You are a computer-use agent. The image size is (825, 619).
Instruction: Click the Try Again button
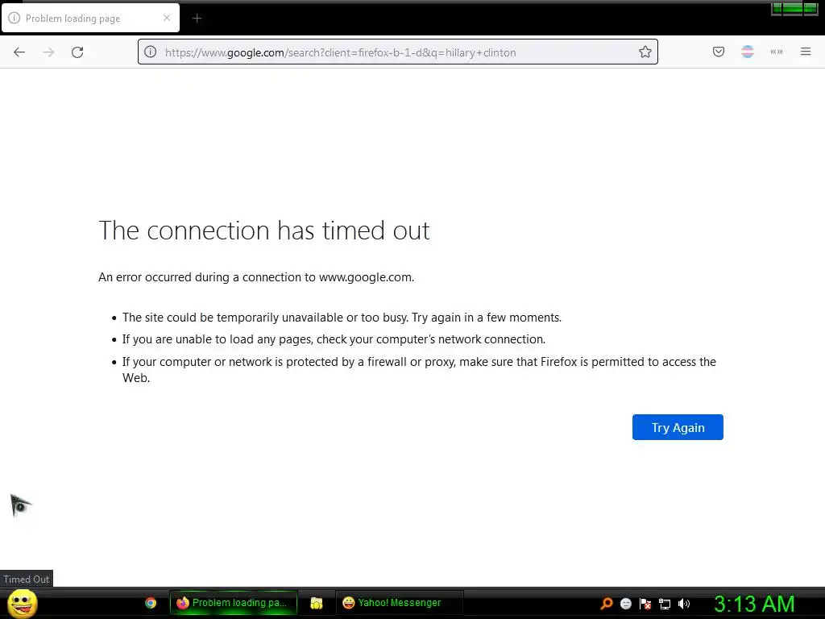tap(678, 427)
